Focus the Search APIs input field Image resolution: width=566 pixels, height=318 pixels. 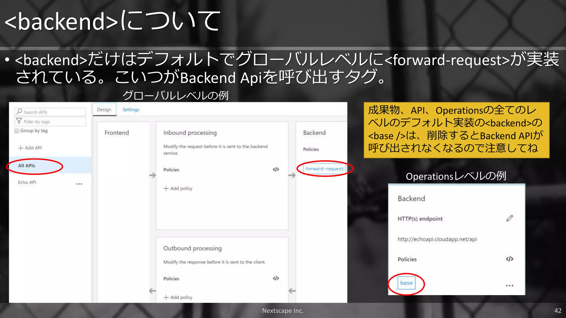coord(50,112)
